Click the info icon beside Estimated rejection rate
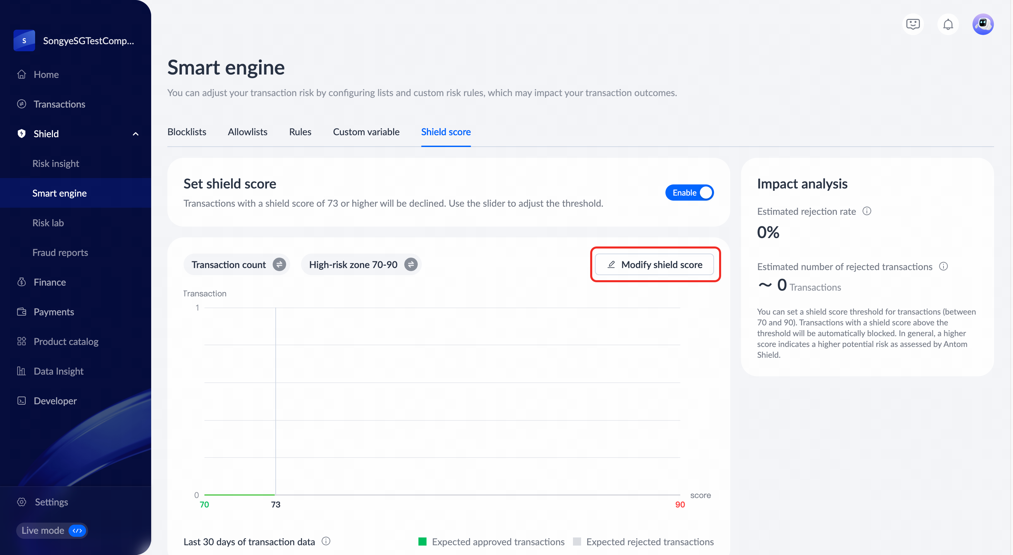The height and width of the screenshot is (555, 1013). coord(867,211)
